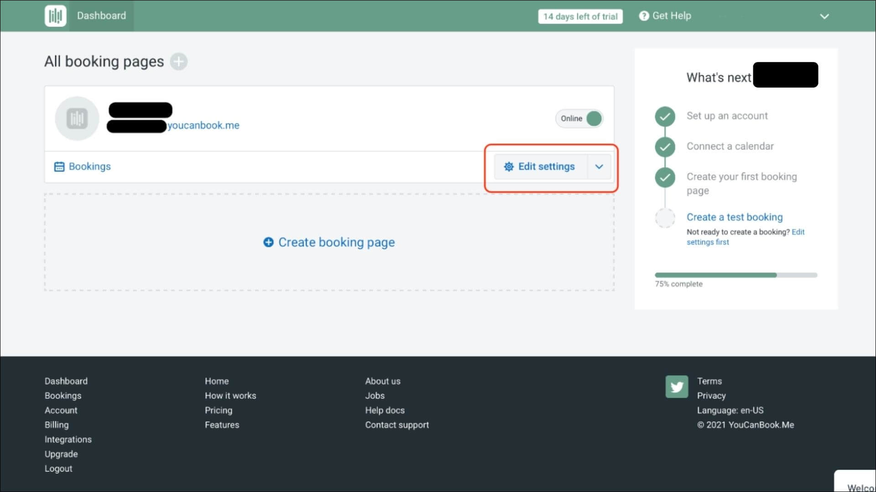Click the plus icon beside All booking pages
Screen dimensions: 876x492
pos(179,61)
